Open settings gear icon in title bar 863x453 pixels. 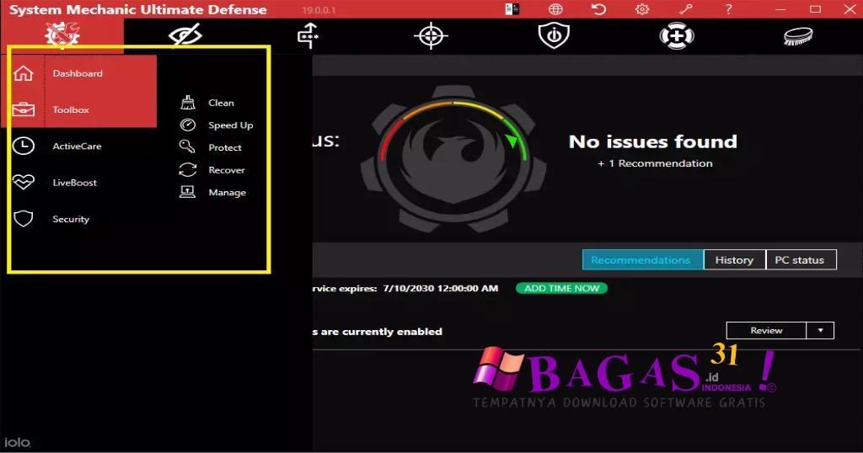pos(641,9)
